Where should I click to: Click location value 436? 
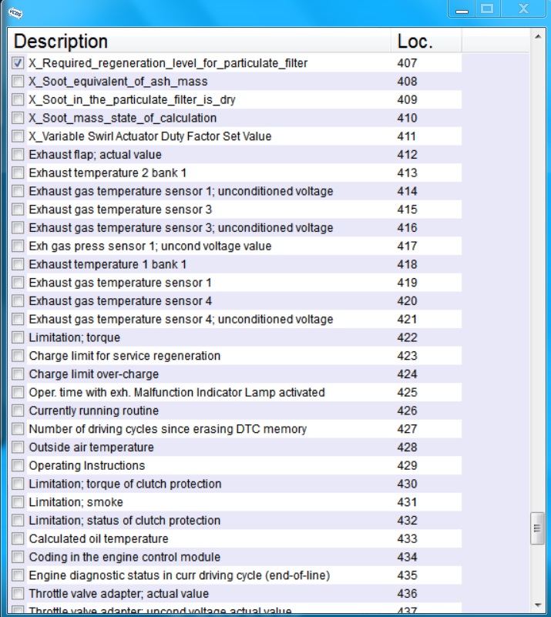click(407, 594)
